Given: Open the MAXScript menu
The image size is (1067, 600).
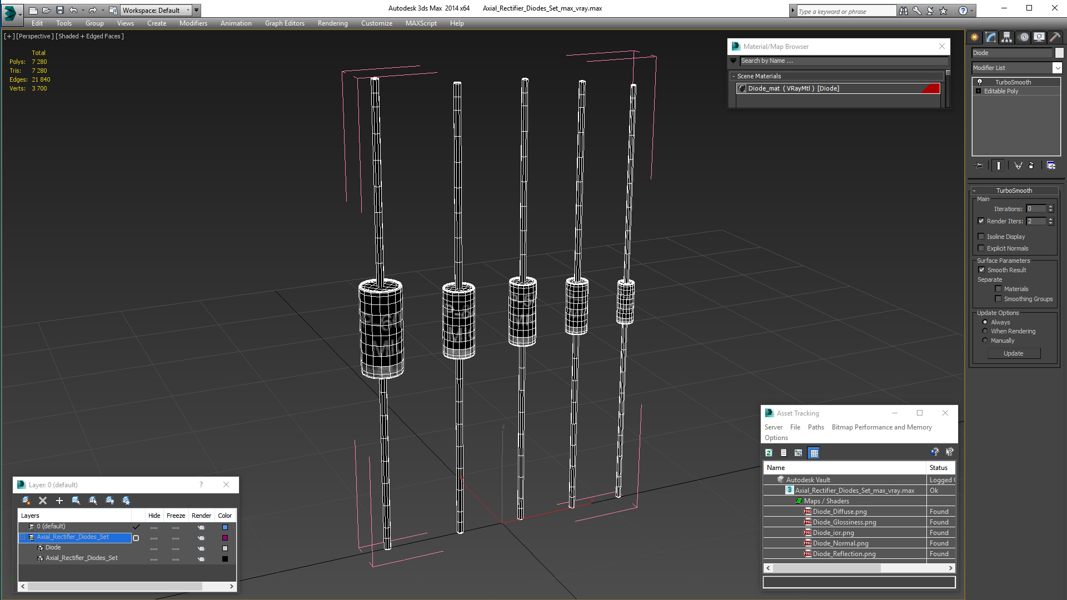Looking at the screenshot, I should (421, 23).
